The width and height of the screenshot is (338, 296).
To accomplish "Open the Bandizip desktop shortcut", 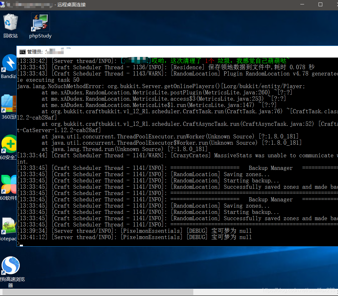I will [x=8, y=67].
